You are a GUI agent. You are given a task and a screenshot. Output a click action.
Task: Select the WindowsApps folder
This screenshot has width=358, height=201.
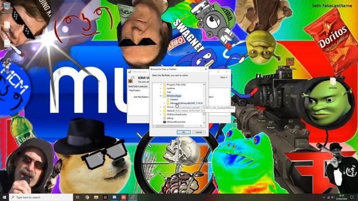pyautogui.click(x=174, y=95)
